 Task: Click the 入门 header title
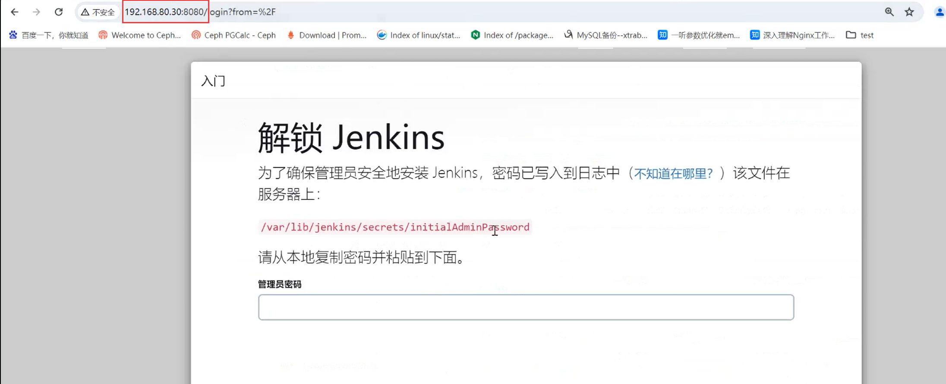213,81
